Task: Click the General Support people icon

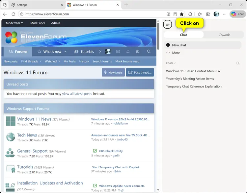Action: pos(10,153)
